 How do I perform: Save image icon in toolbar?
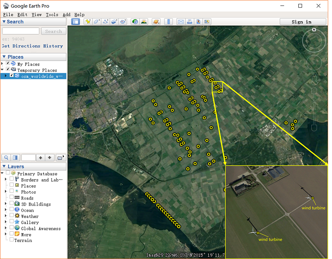tap(198, 22)
